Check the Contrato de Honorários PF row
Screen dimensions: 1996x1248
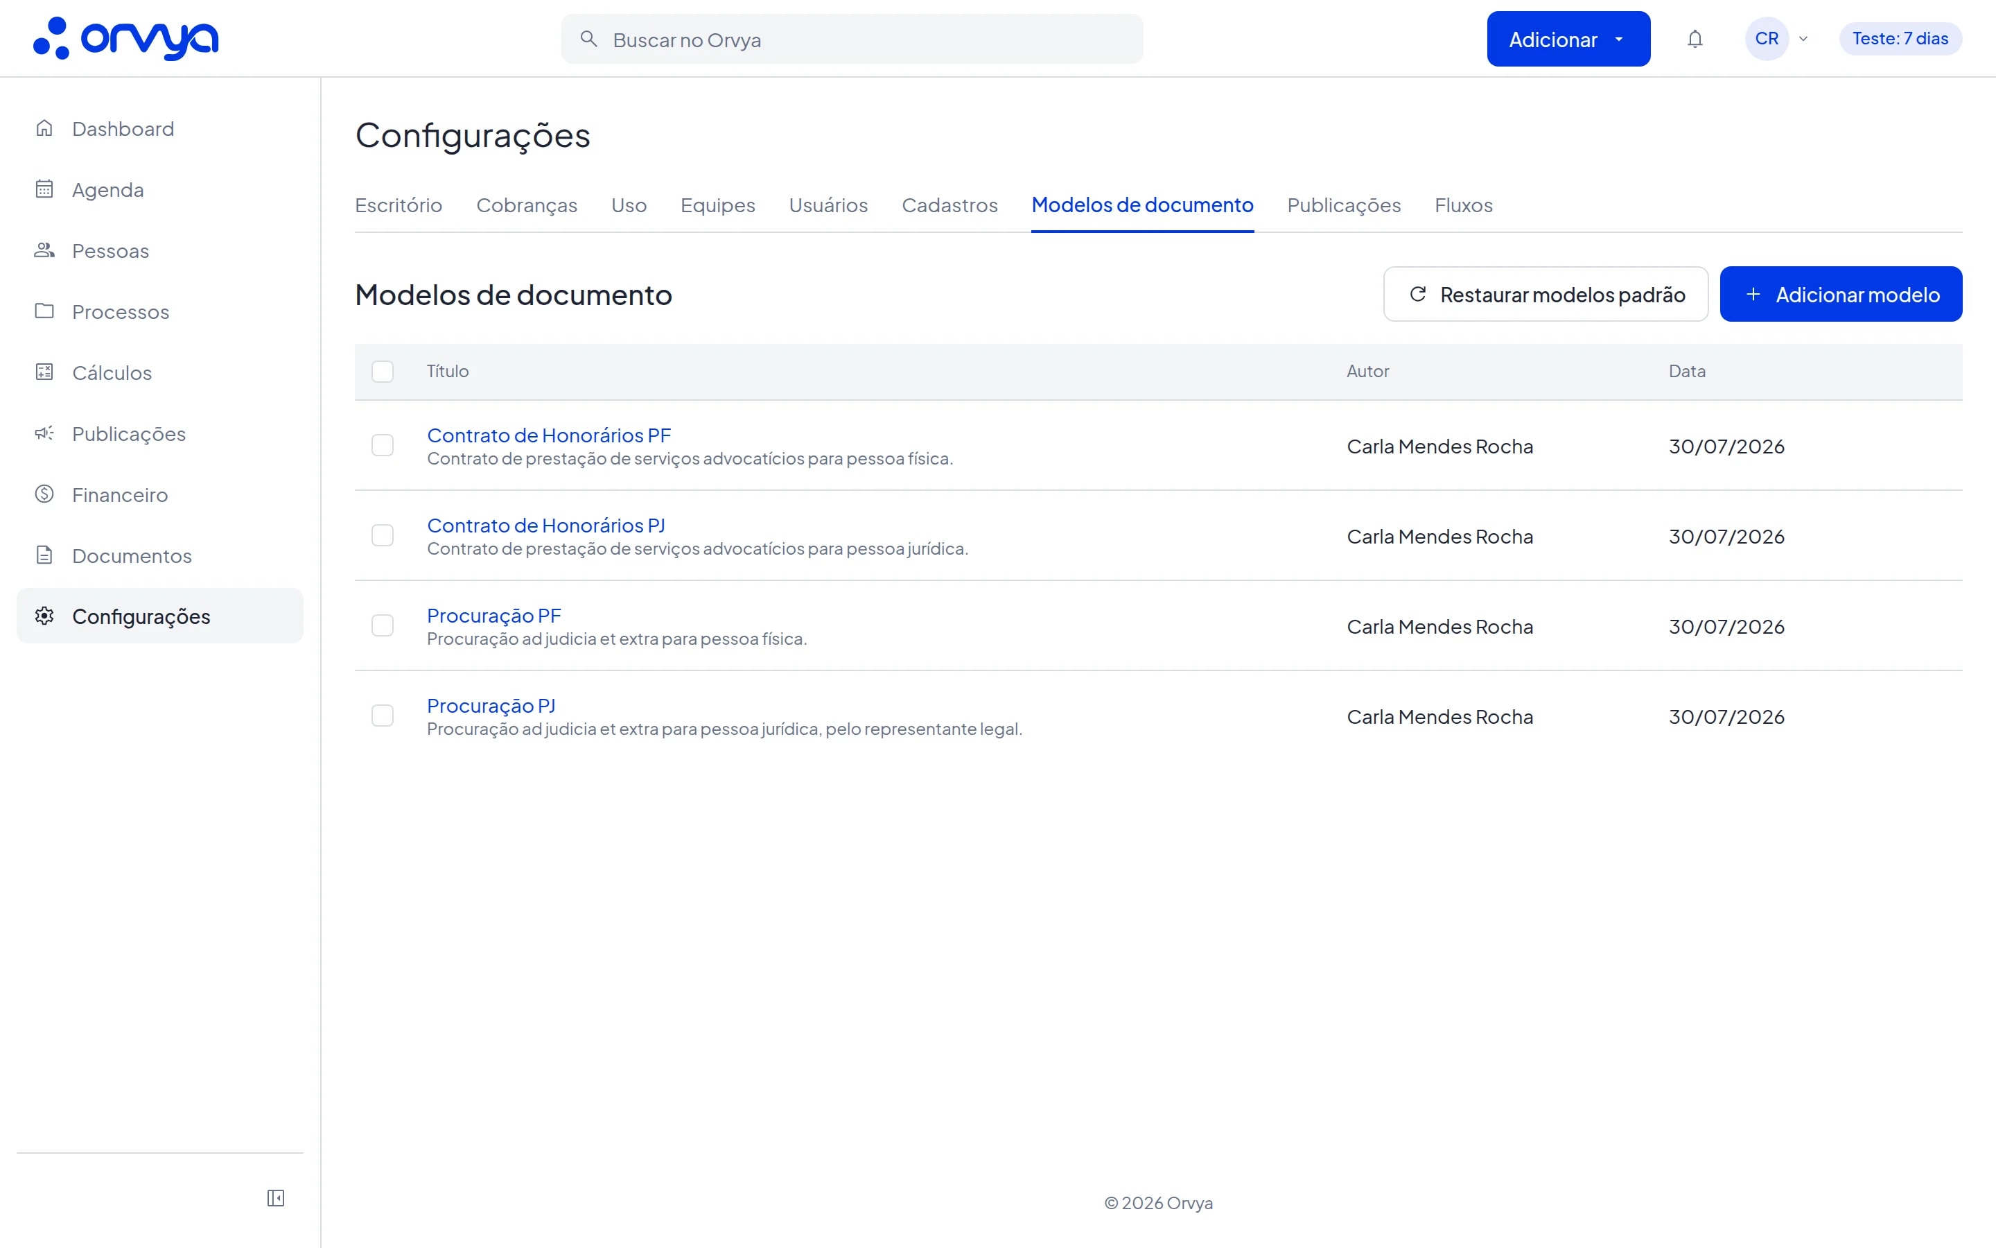(x=383, y=446)
